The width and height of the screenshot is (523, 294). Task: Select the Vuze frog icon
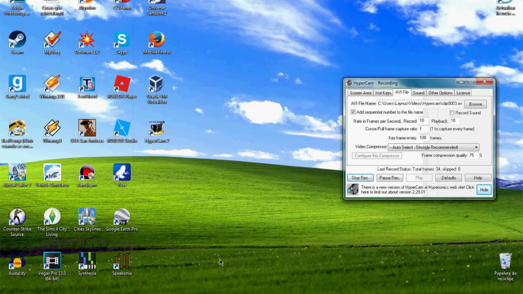122,175
